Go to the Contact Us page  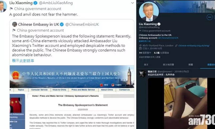tap(124, 90)
